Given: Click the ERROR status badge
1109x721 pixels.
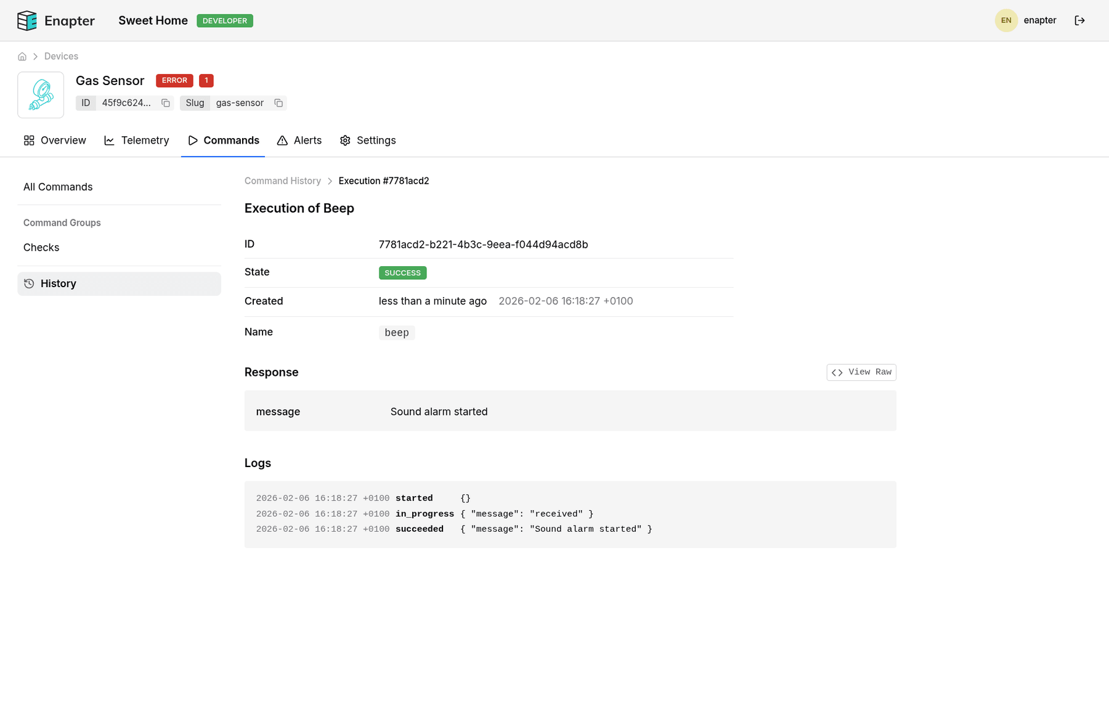Looking at the screenshot, I should click(174, 81).
